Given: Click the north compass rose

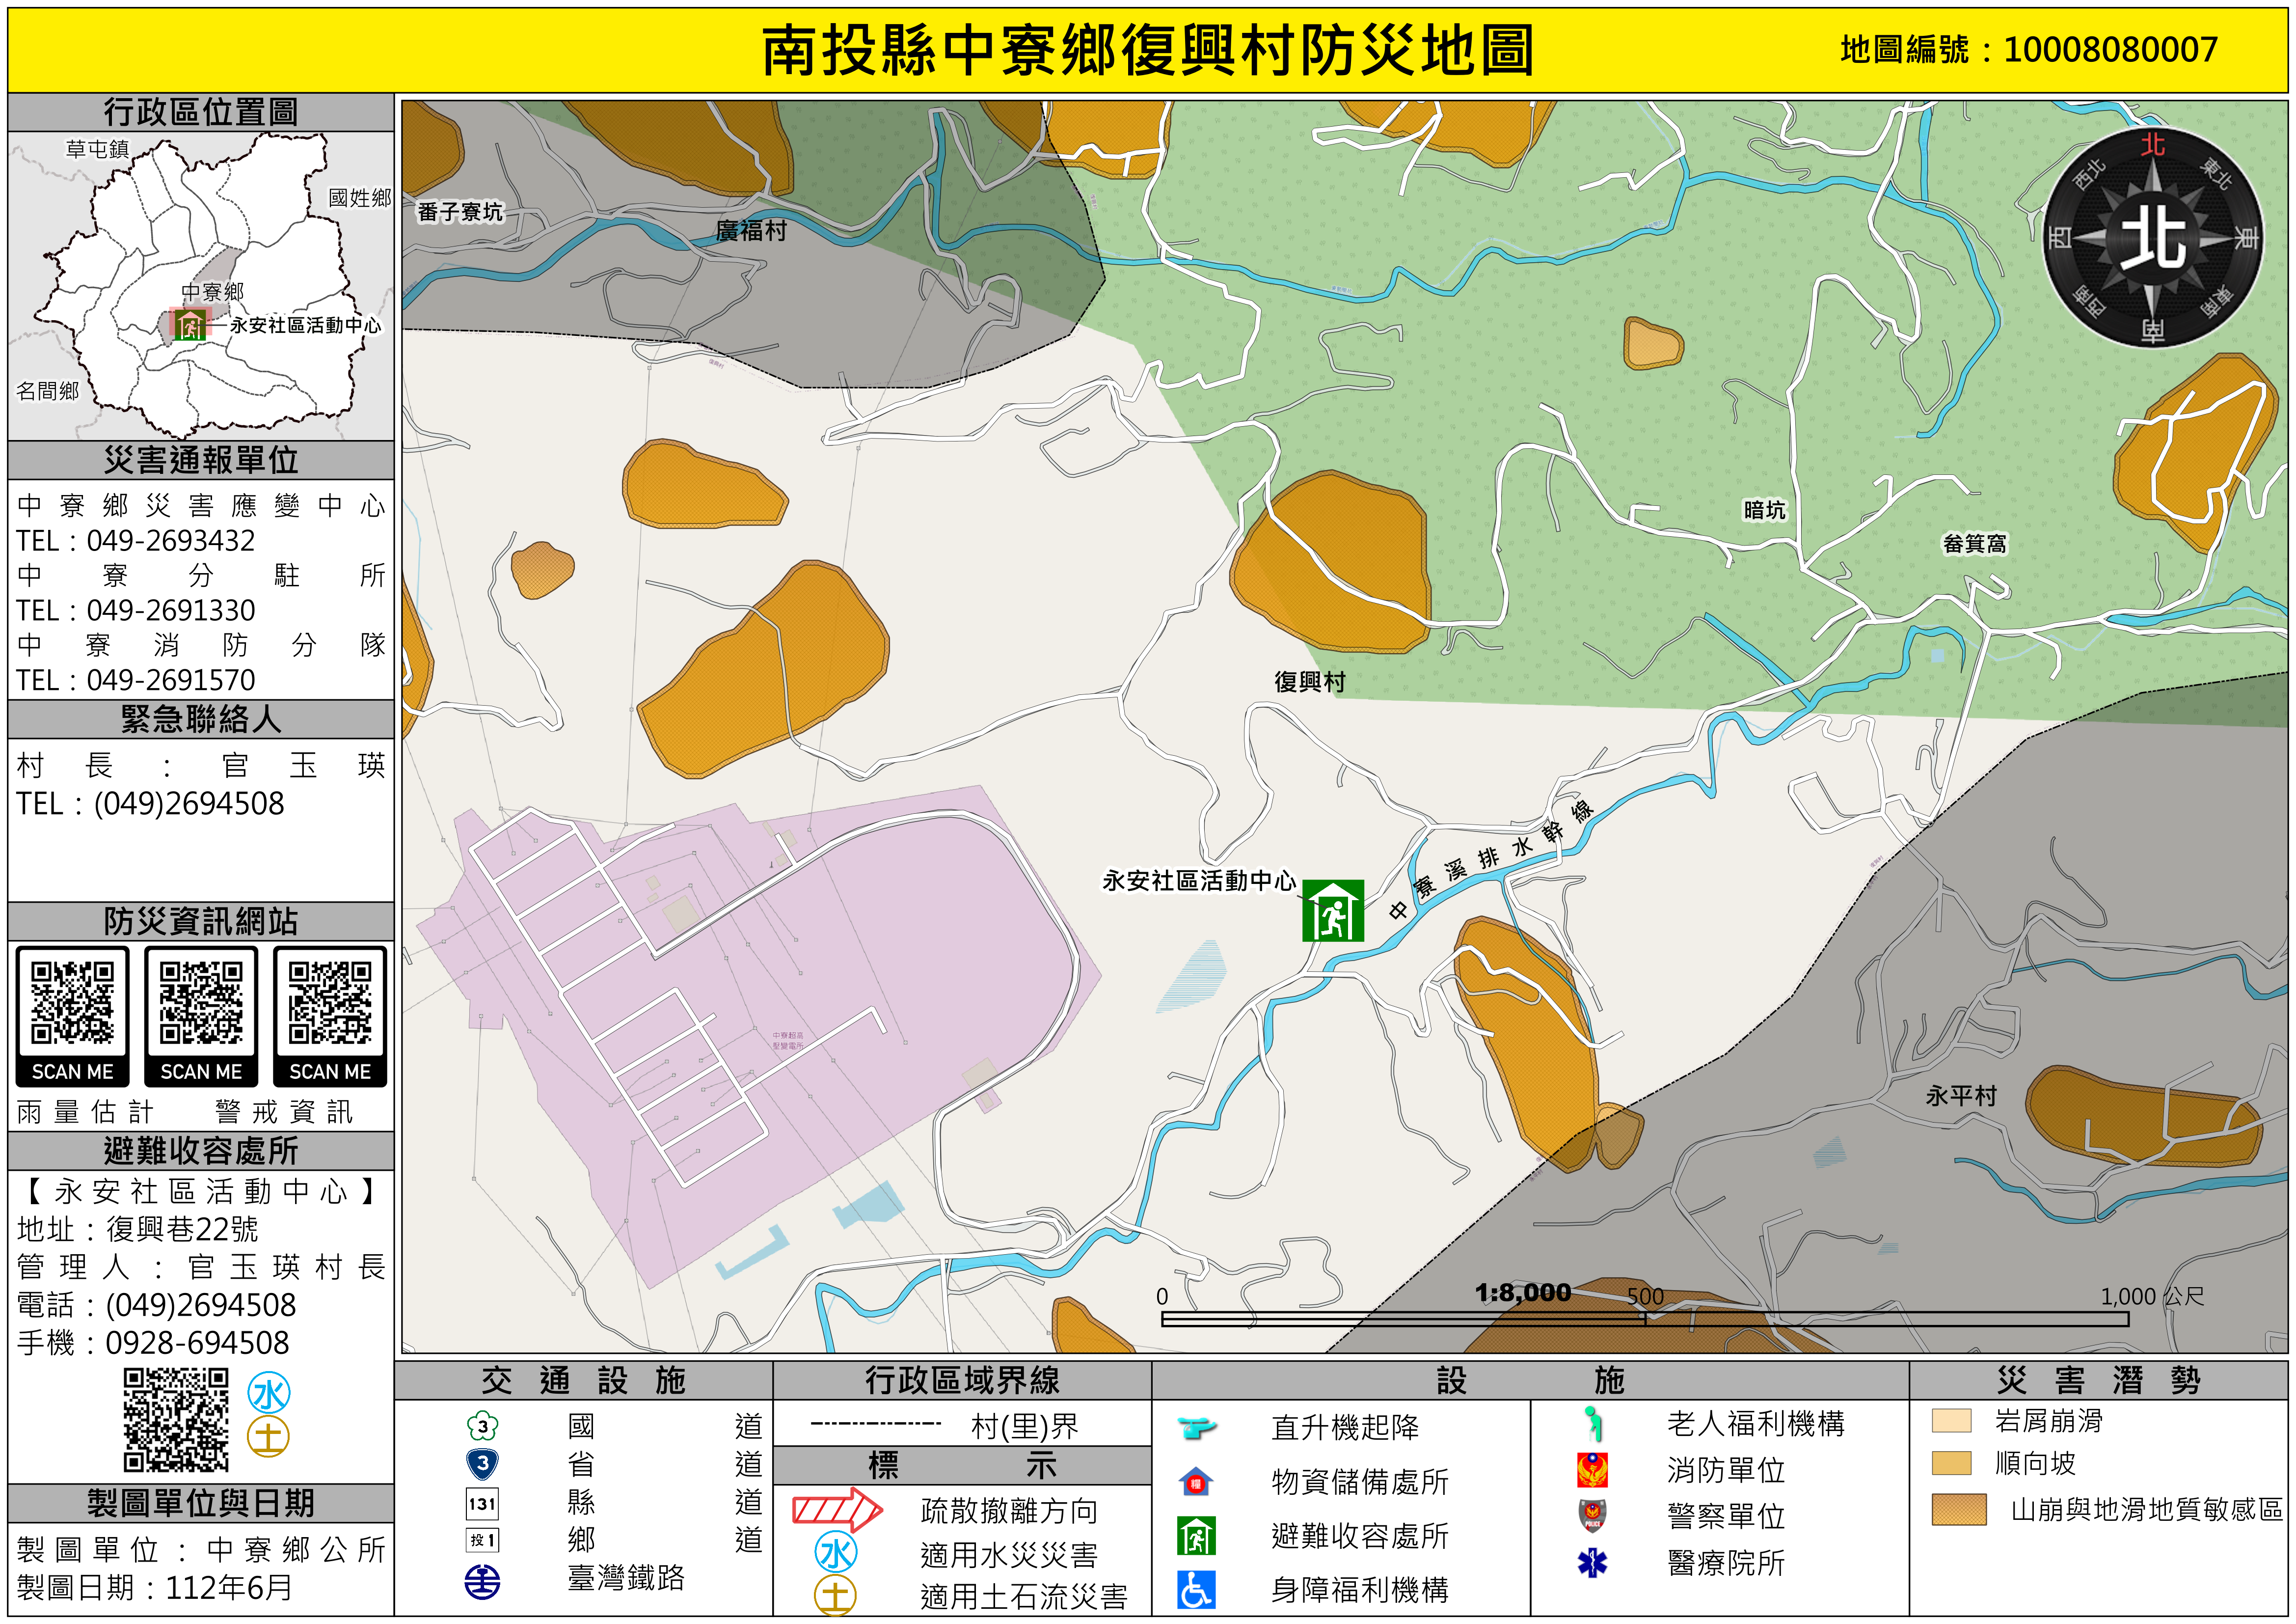Looking at the screenshot, I should coord(2152,238).
